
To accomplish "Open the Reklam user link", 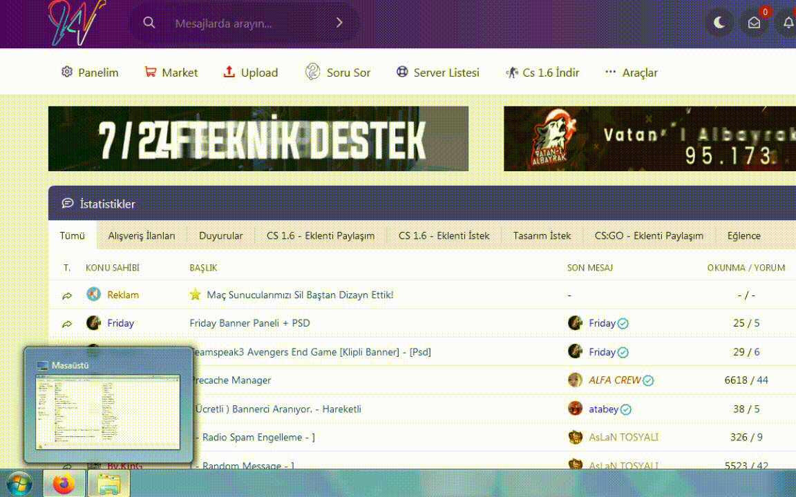I will 123,295.
